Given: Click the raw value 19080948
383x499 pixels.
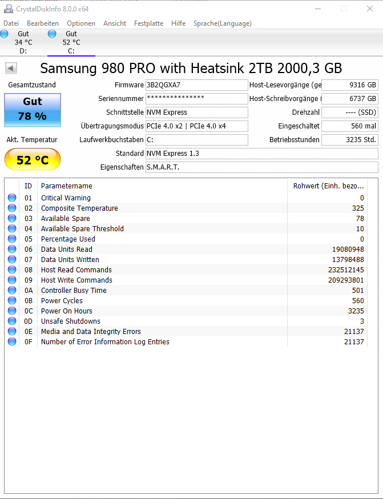Looking at the screenshot, I should point(347,249).
